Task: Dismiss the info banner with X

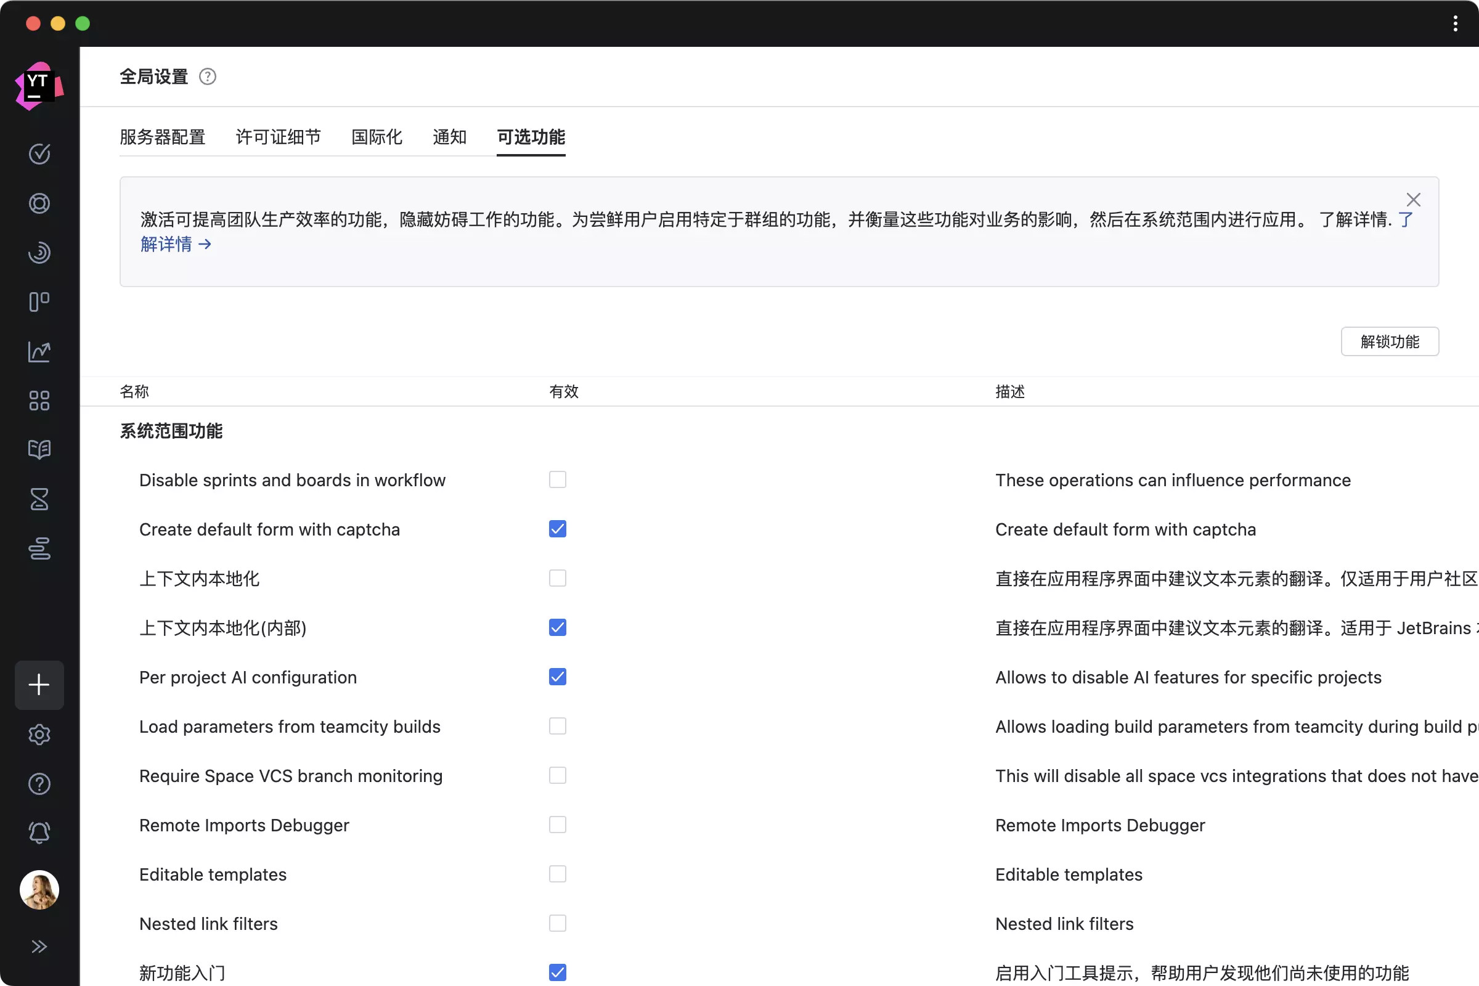Action: click(x=1413, y=200)
